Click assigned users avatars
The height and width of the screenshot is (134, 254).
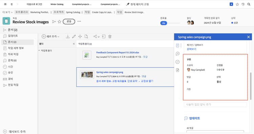190,22
